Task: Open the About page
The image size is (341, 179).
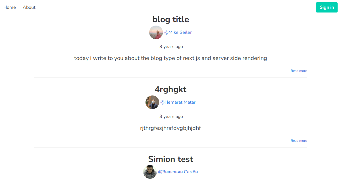Action: (29, 7)
